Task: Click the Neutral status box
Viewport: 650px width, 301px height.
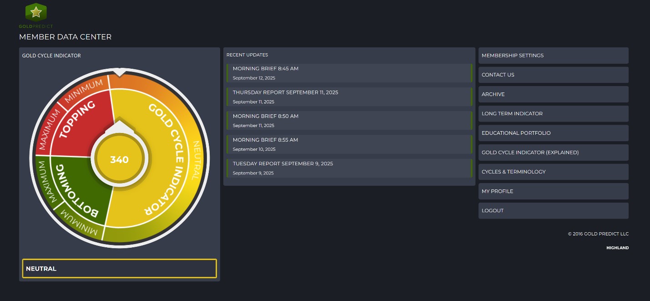Action: coord(119,269)
